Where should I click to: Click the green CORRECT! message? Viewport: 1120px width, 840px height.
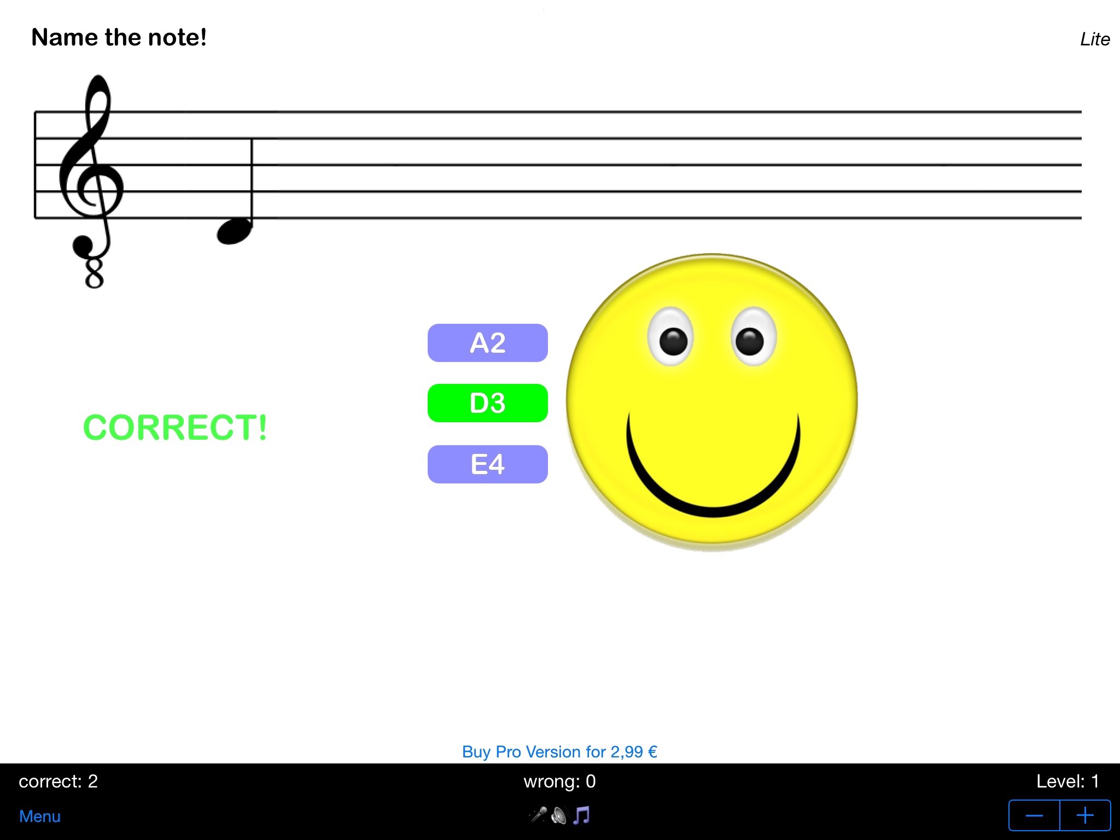pos(175,427)
